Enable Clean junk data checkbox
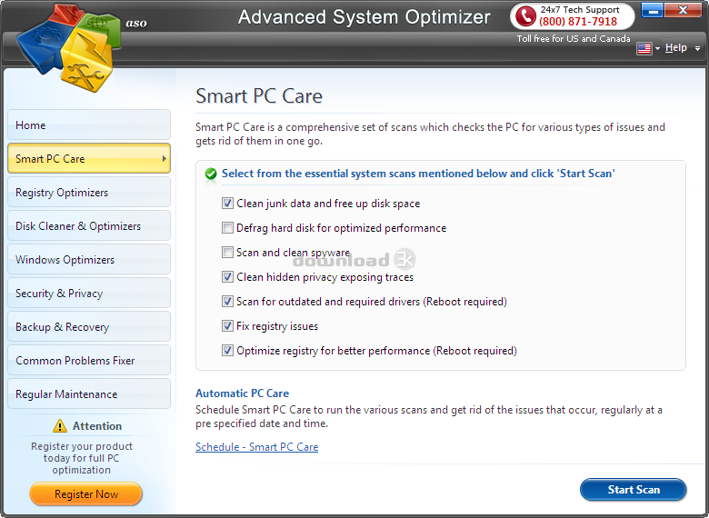Image resolution: width=709 pixels, height=518 pixels. pos(227,204)
